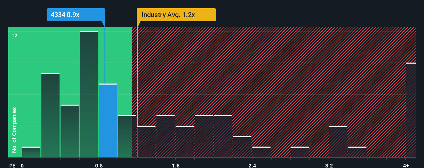
Task: Click the '3.2' x-axis tick label
Action: tap(329, 165)
